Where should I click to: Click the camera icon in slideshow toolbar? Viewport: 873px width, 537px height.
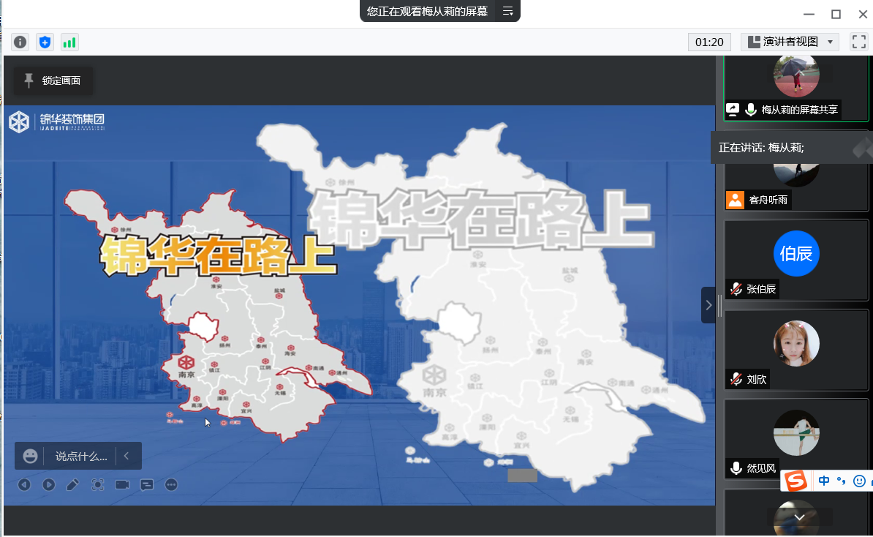pos(122,484)
